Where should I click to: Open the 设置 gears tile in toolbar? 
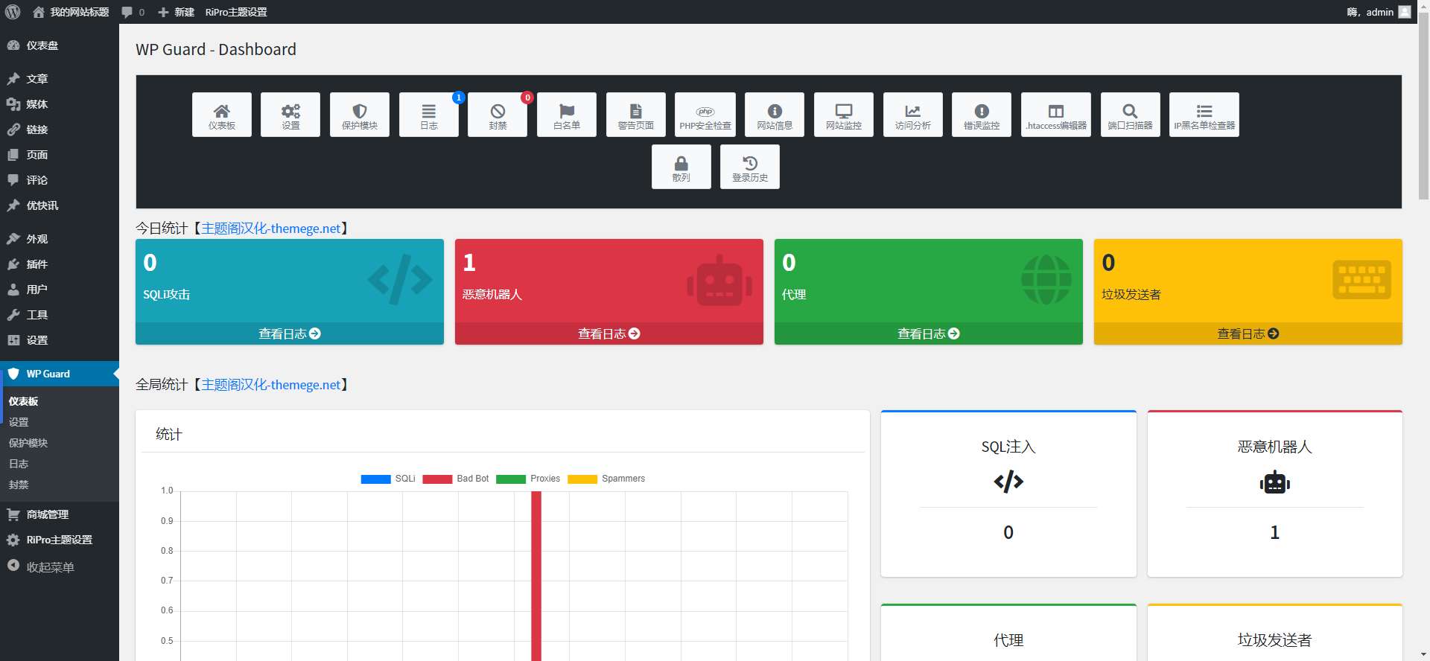click(290, 115)
